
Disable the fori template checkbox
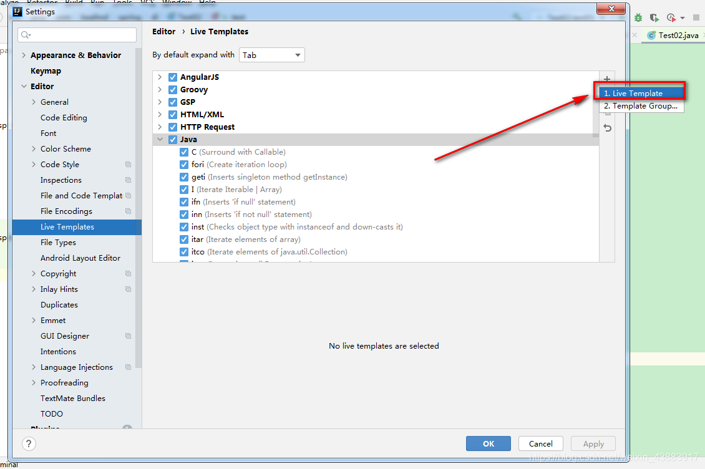coord(184,165)
